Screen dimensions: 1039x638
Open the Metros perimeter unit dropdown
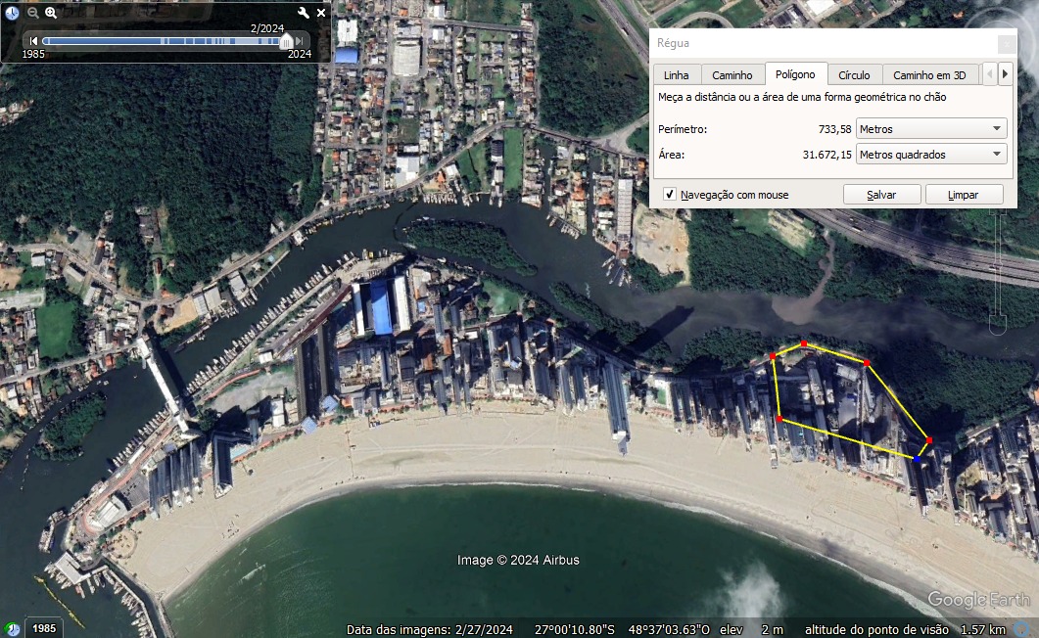click(931, 129)
